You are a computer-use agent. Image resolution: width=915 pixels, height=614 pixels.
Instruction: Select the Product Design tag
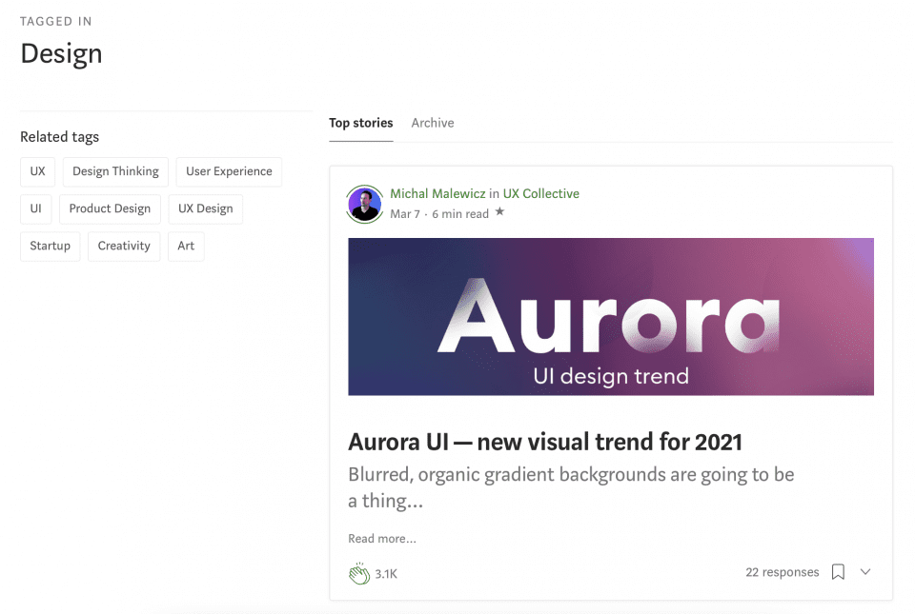pos(110,208)
